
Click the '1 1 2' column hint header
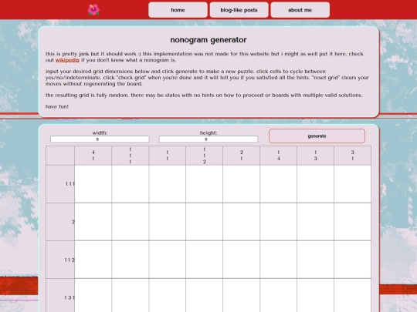point(204,156)
